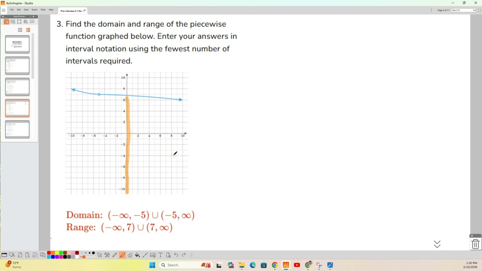Open third page thumbnail
The height and width of the screenshot is (271, 482).
tap(17, 87)
